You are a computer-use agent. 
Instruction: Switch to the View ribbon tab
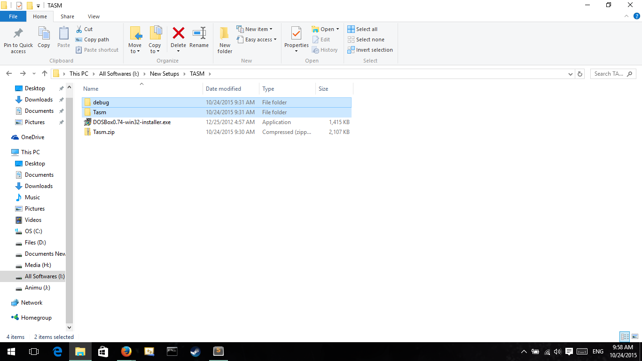[x=94, y=16]
